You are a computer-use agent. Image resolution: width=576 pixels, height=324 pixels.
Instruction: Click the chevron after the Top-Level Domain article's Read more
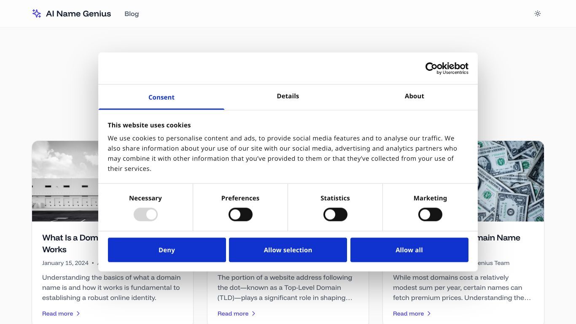coord(253,313)
